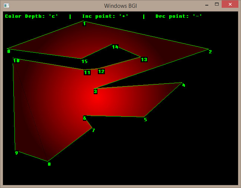Click the polygon point labeled 8
This screenshot has height=188, width=241.
49,164
